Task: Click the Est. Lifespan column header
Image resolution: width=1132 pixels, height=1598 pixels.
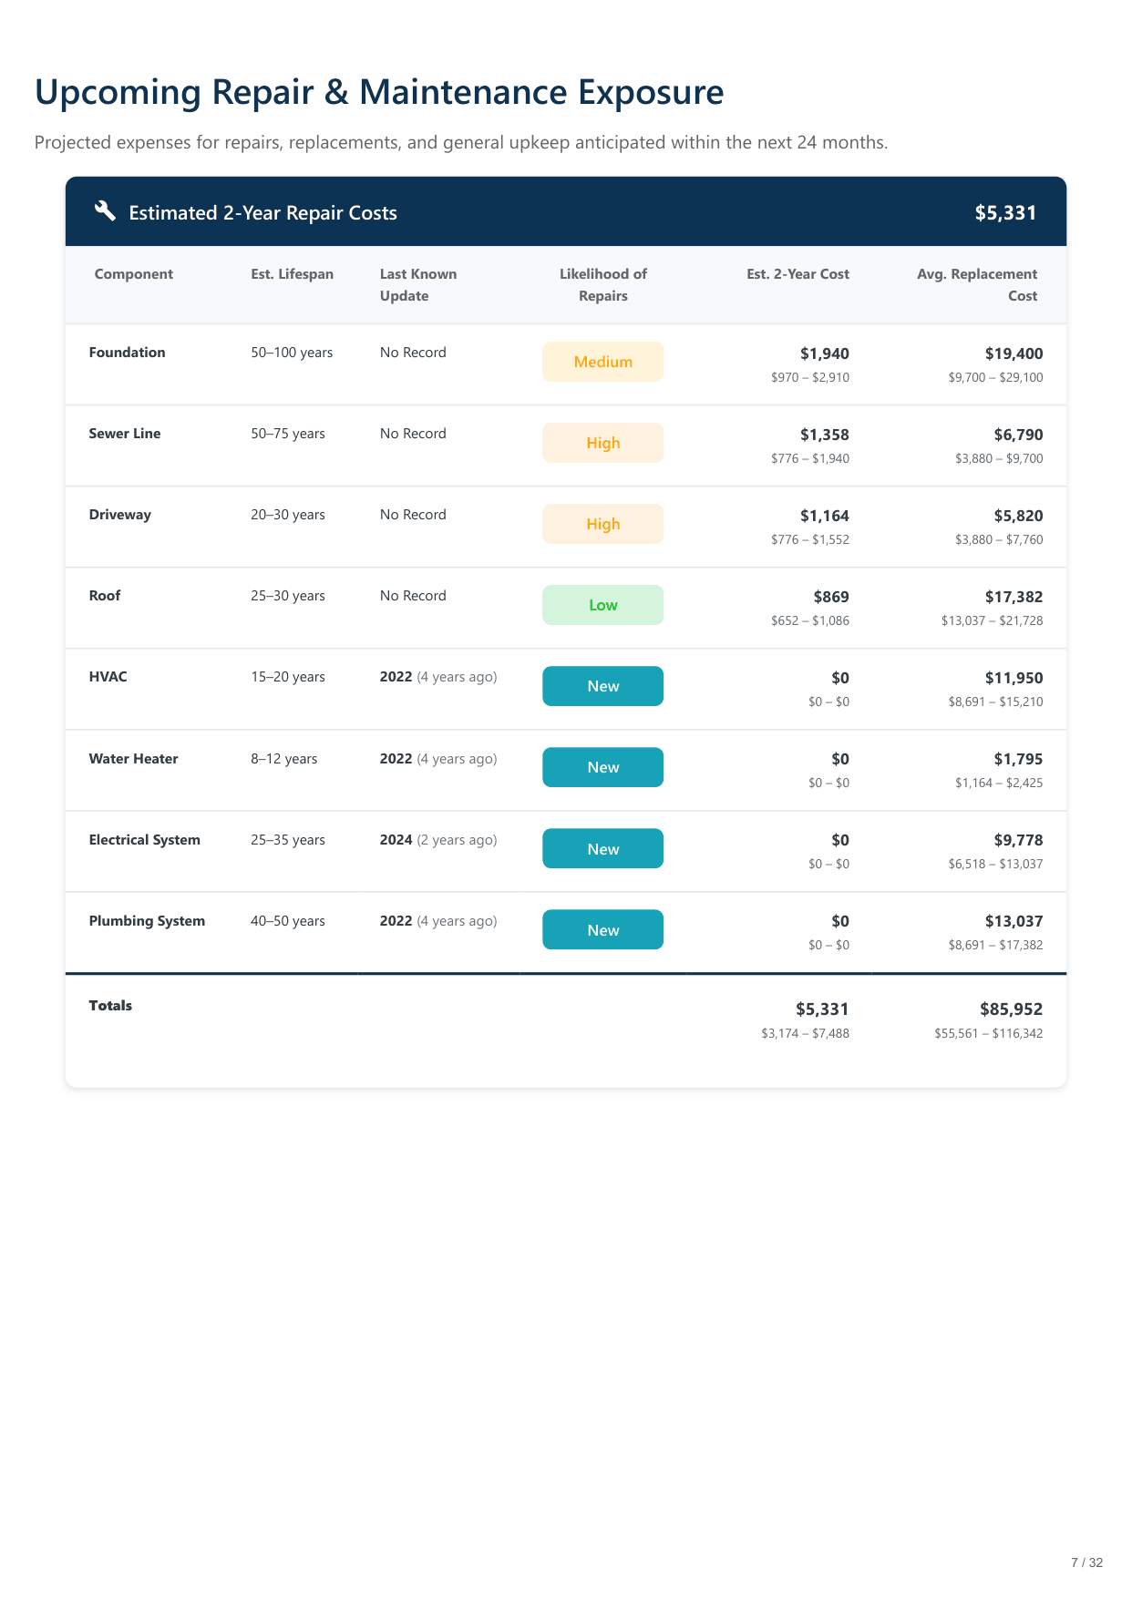Action: coord(292,274)
